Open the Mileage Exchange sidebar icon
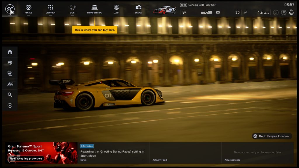Image resolution: width=299 pixels, height=168 pixels. click(x=10, y=84)
